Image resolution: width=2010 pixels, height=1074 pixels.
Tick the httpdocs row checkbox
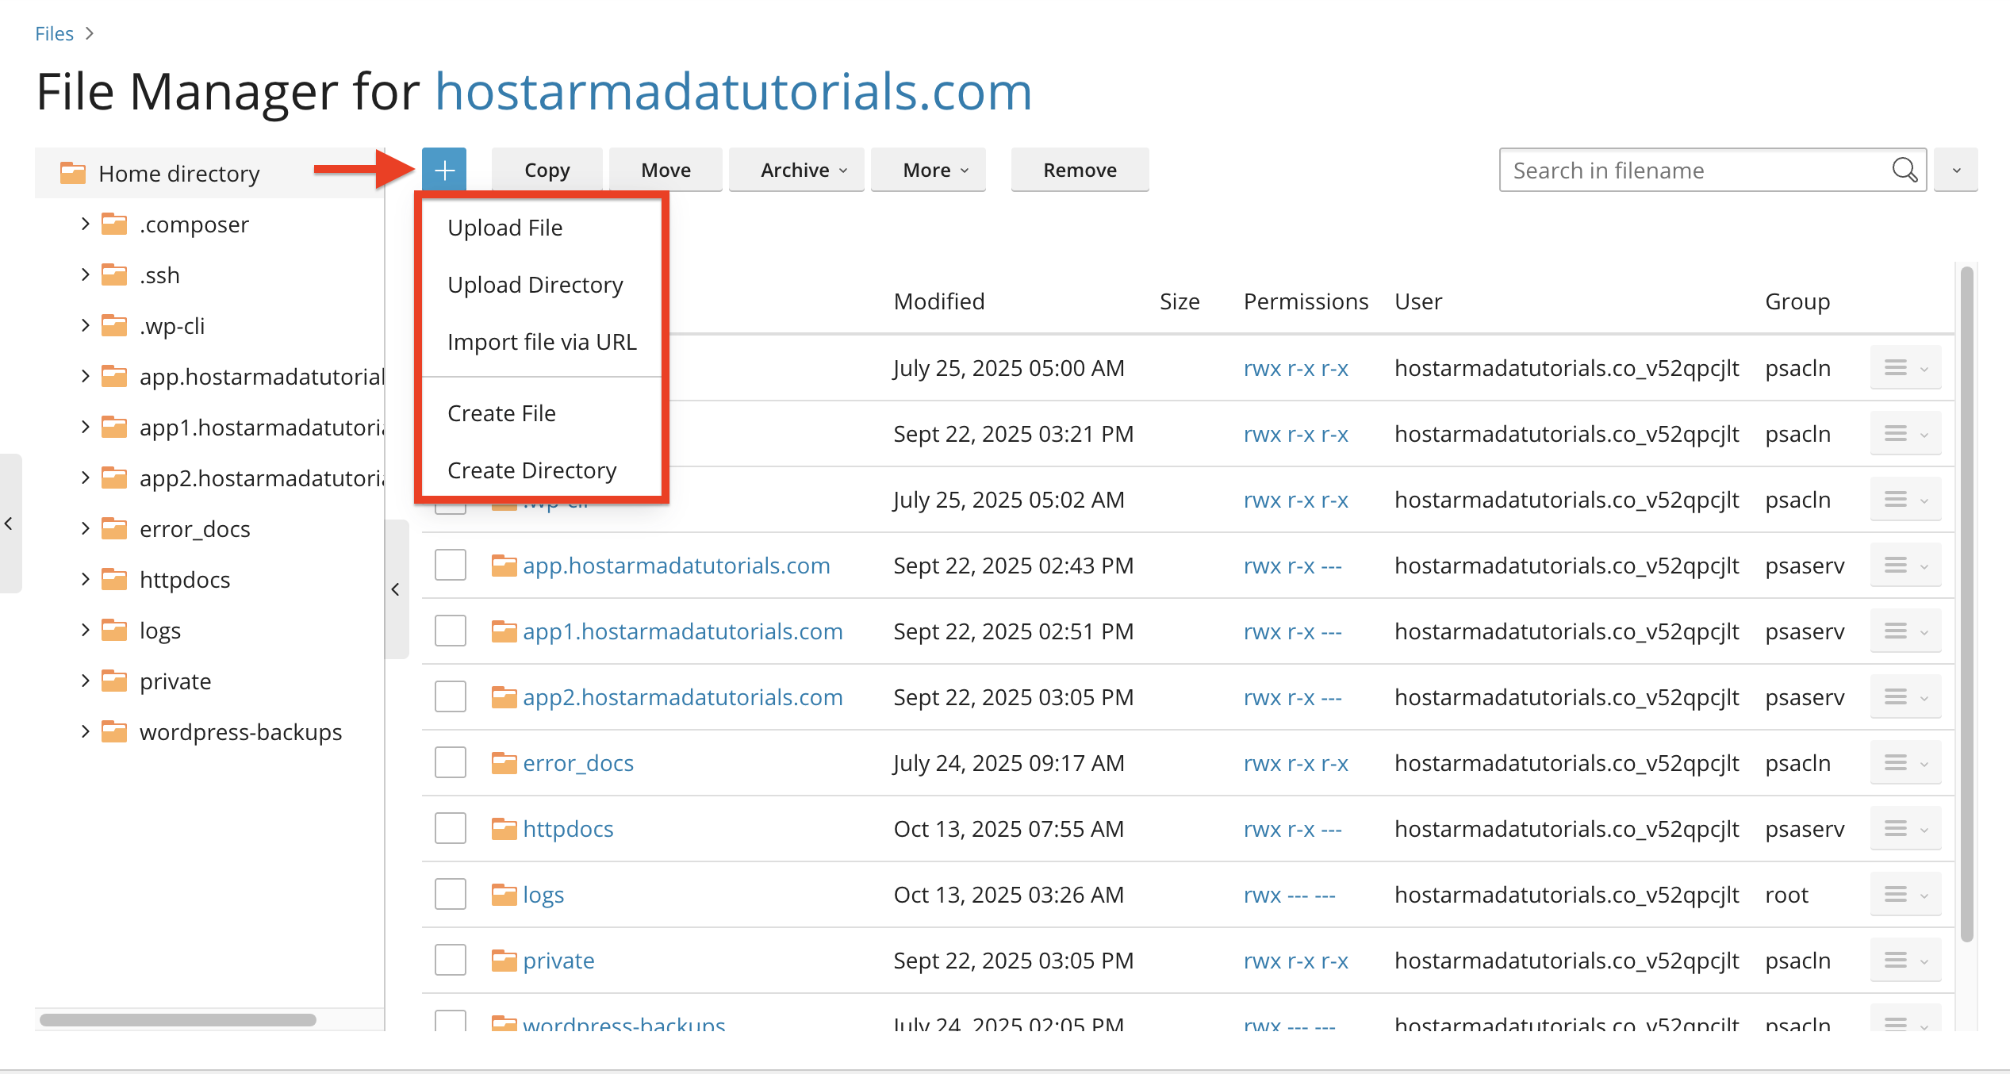point(451,829)
